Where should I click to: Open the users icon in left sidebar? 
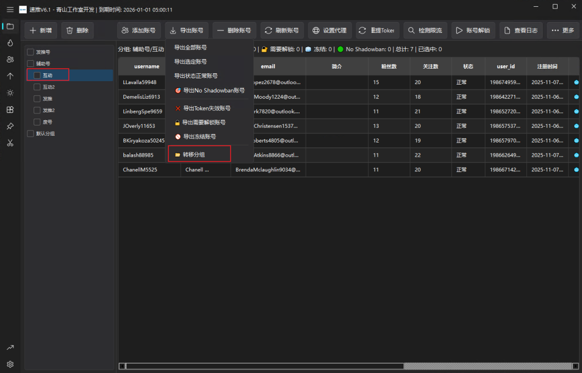pos(10,59)
